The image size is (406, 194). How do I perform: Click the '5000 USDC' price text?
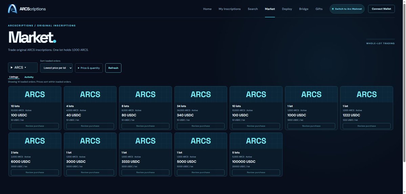coord(187,162)
